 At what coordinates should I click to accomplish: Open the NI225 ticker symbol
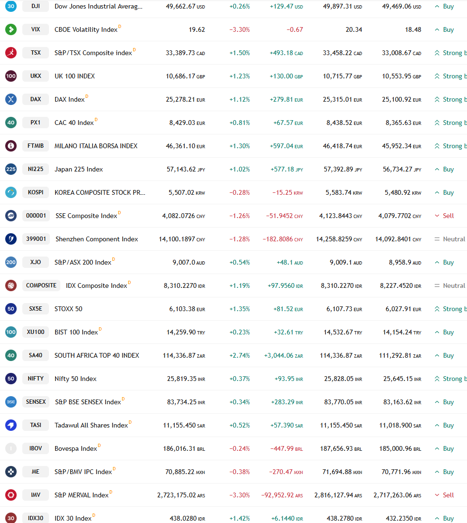click(36, 169)
